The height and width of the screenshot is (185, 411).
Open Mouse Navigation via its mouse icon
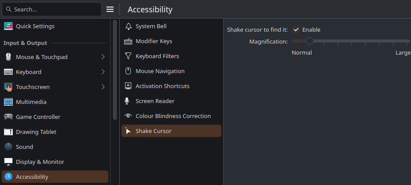(128, 71)
